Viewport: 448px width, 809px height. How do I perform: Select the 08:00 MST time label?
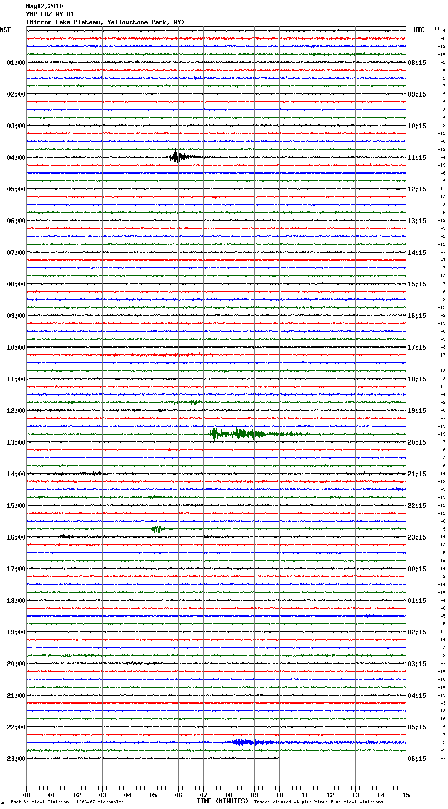pos(16,284)
